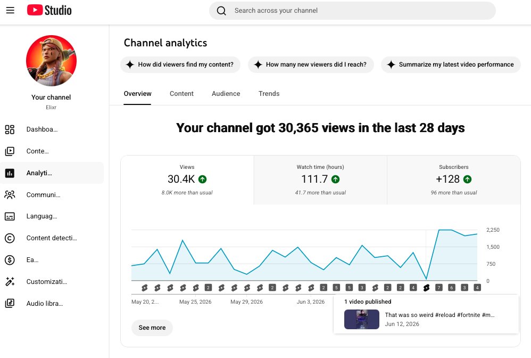Ask 'How did viewers find my content?'
This screenshot has height=358, width=531.
180,64
